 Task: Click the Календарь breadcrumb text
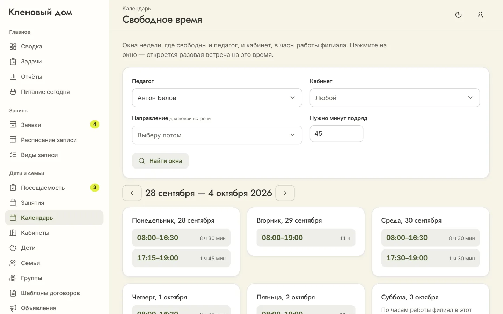[x=137, y=8]
